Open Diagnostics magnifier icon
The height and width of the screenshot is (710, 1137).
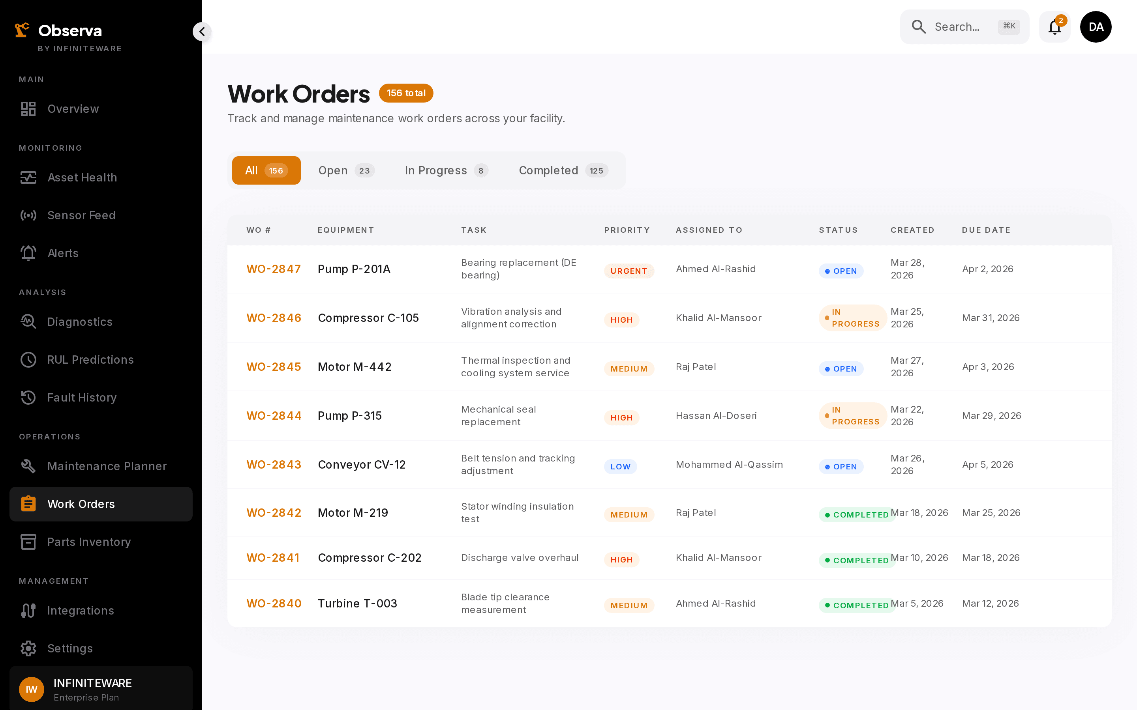[x=28, y=321]
